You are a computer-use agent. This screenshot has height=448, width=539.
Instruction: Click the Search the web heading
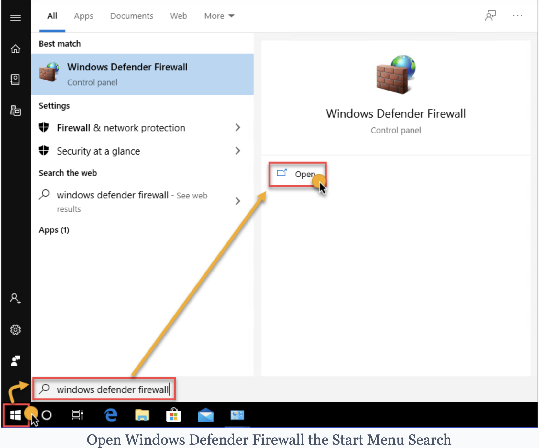point(68,173)
